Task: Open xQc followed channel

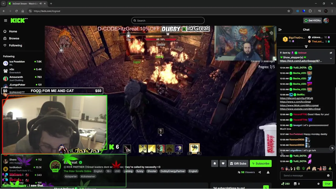Action: [22, 71]
